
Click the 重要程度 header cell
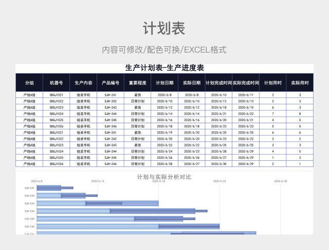138,82
